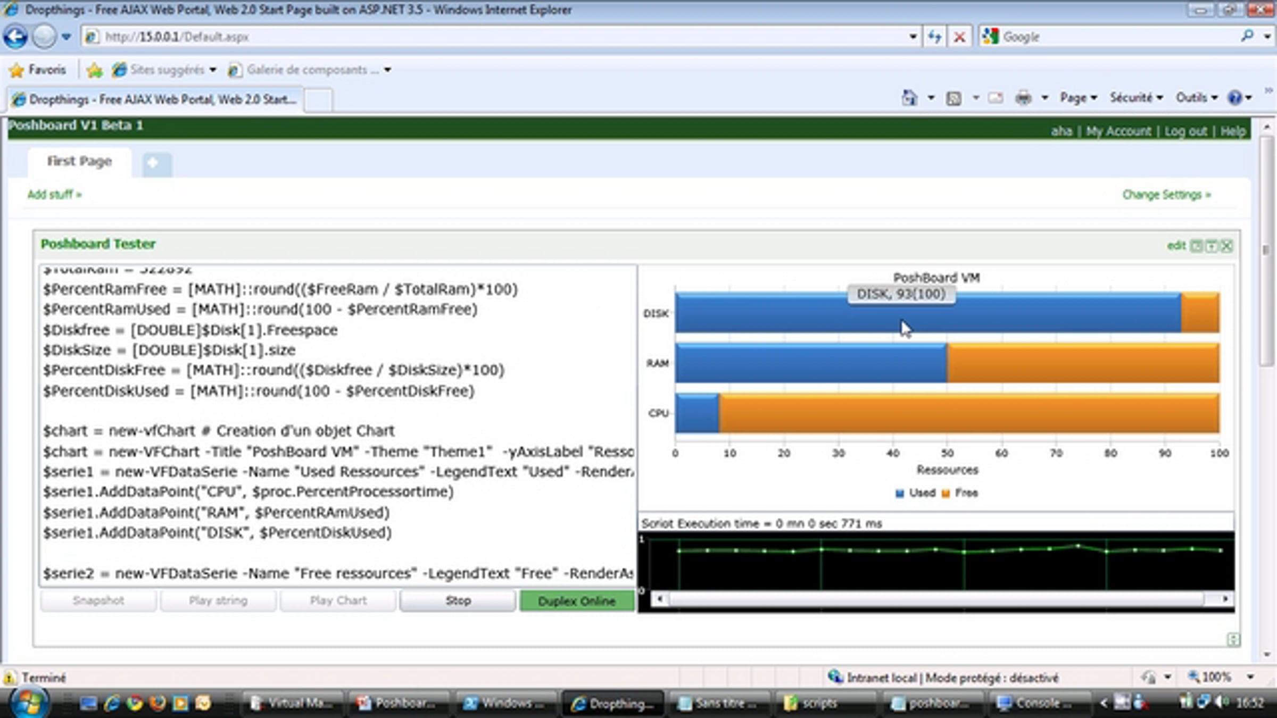
Task: Click the Print icon in command bar
Action: [1023, 98]
